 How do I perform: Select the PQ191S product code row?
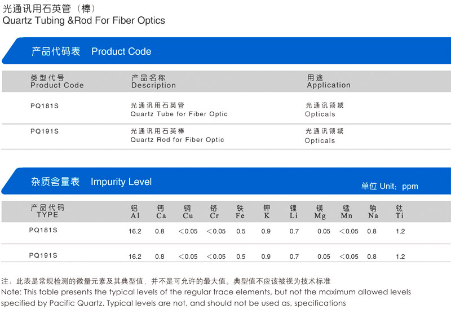[227, 136]
